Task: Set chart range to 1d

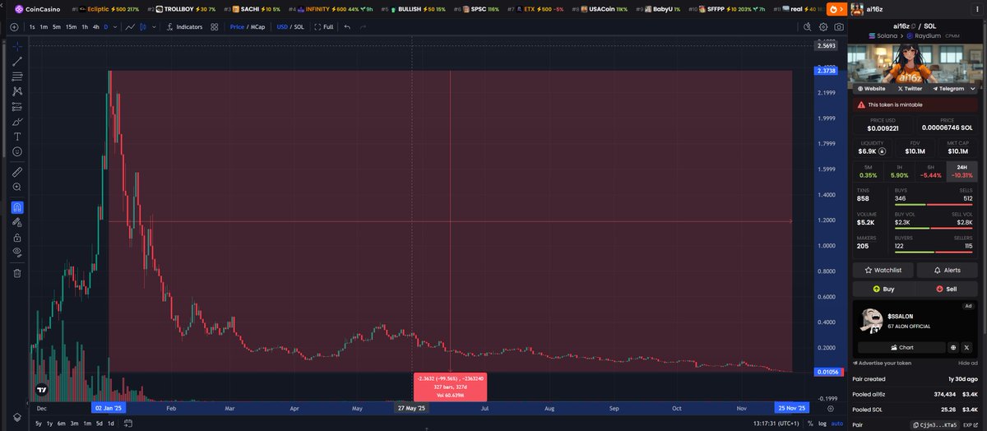Action: 109,424
